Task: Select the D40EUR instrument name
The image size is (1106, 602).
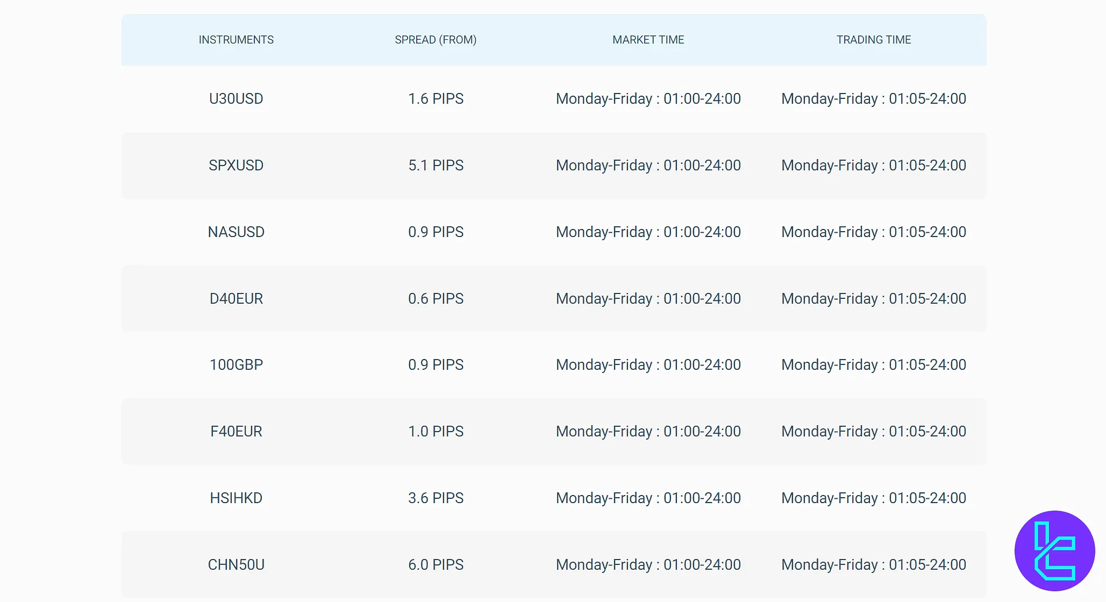Action: click(236, 299)
